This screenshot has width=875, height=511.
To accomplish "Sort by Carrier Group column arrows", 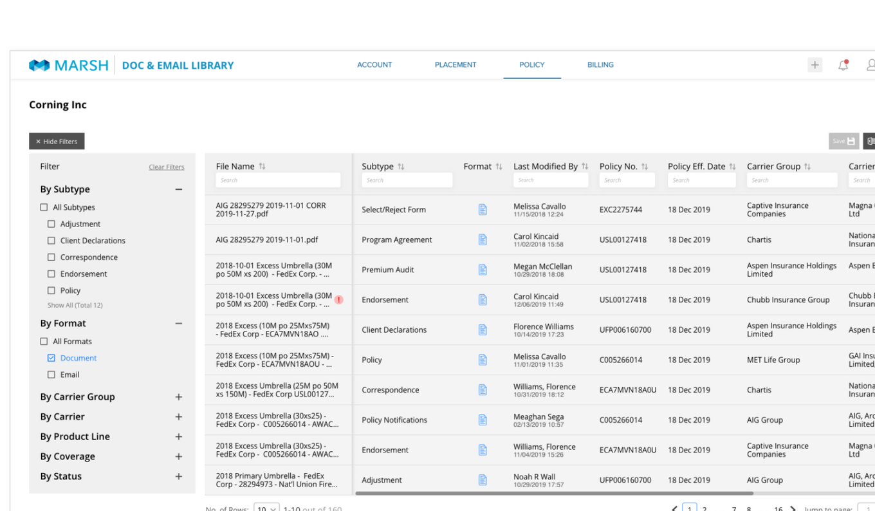I will [x=807, y=167].
